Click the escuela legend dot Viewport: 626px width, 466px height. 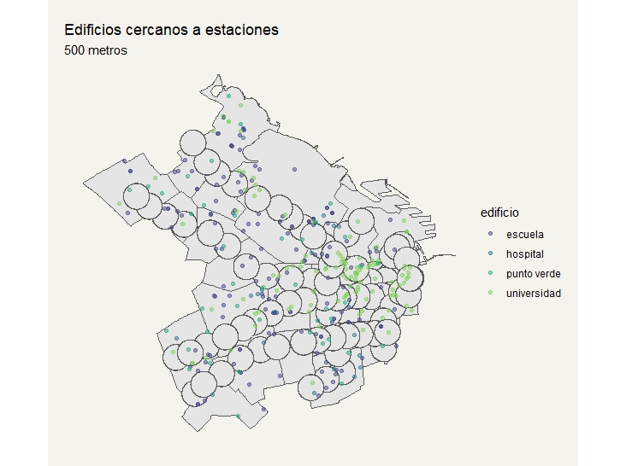point(489,235)
